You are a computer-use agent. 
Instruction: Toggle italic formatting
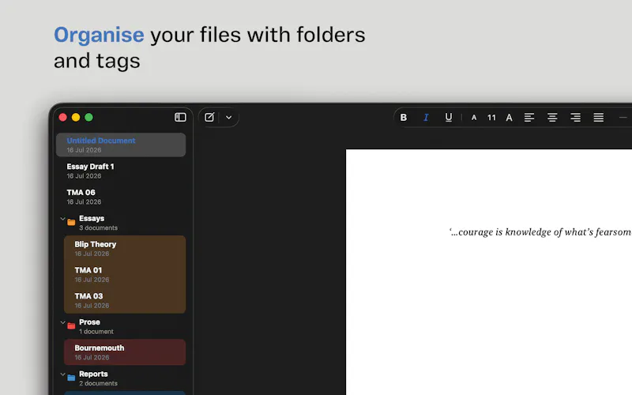tap(426, 117)
